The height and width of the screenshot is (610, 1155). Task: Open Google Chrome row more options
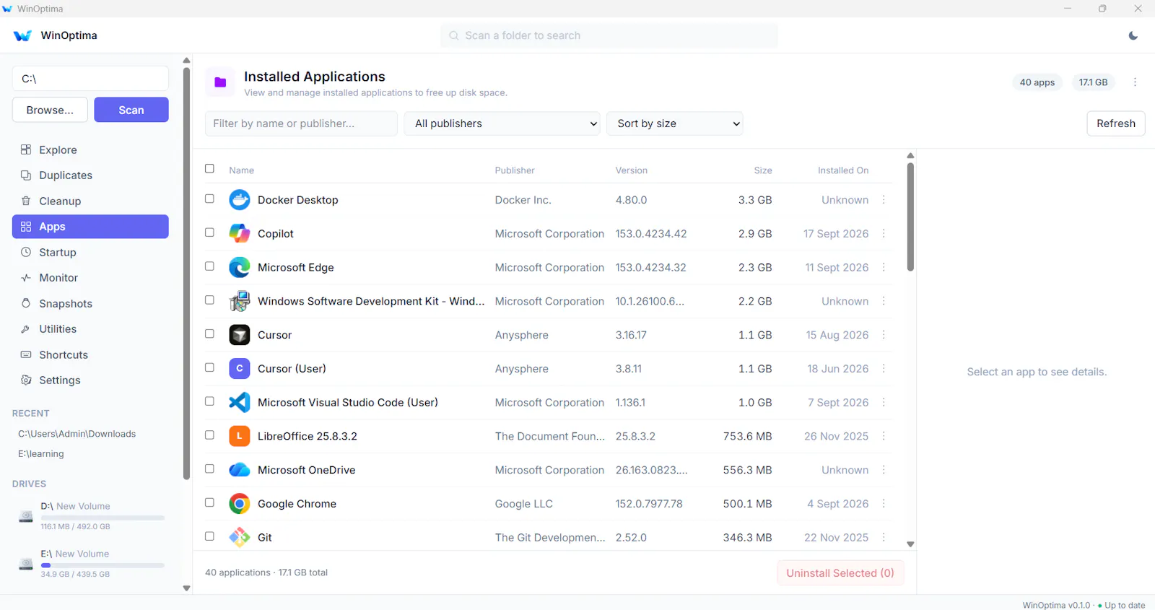pyautogui.click(x=884, y=504)
